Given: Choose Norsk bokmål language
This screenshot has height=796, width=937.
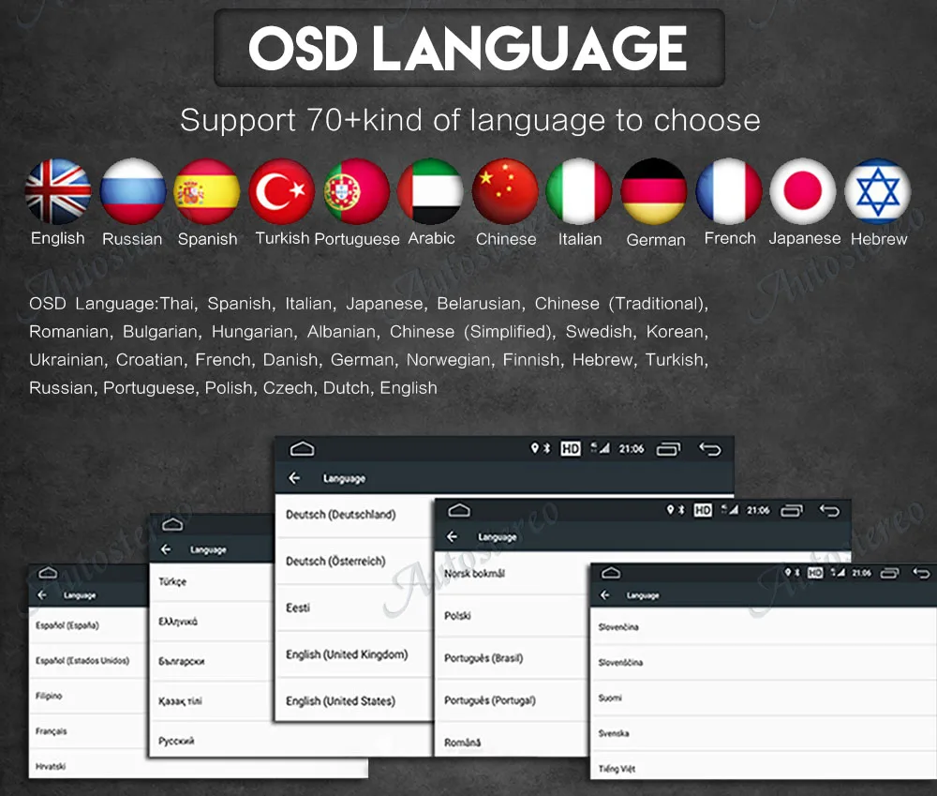Looking at the screenshot, I should pos(512,573).
